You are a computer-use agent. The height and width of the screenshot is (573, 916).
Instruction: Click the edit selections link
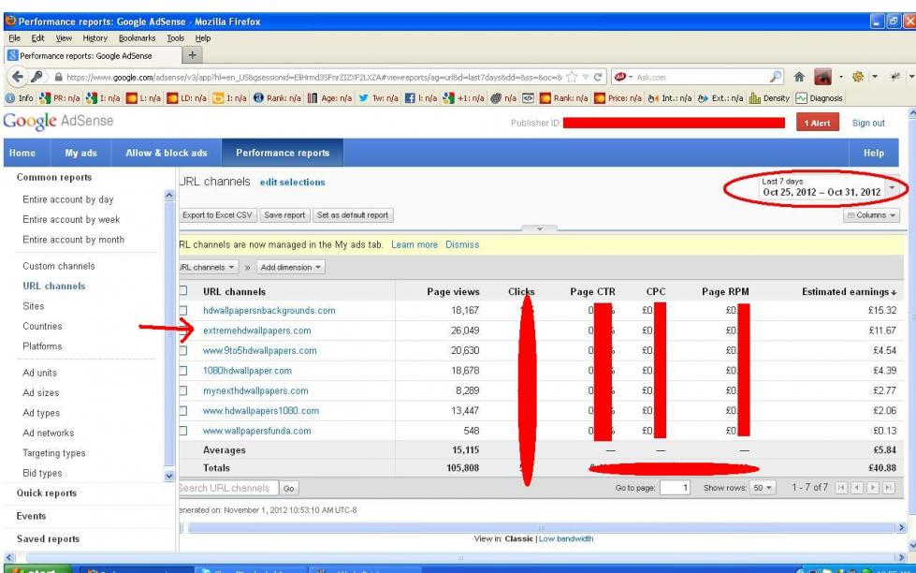292,182
